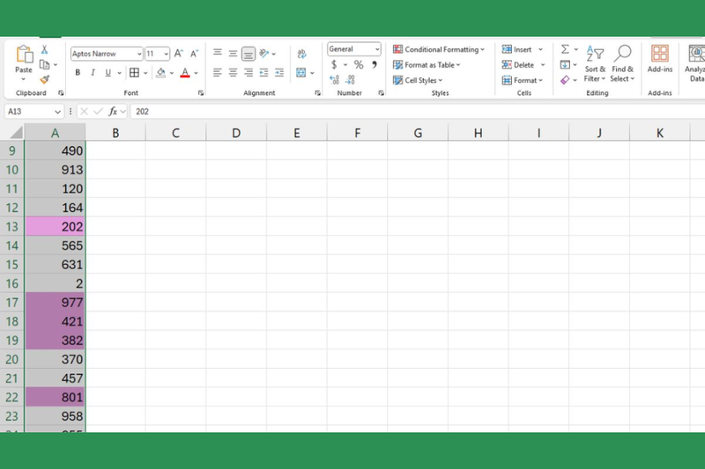Expand Cell Styles gallery
Viewport: 705px width, 469px height.
coord(418,80)
